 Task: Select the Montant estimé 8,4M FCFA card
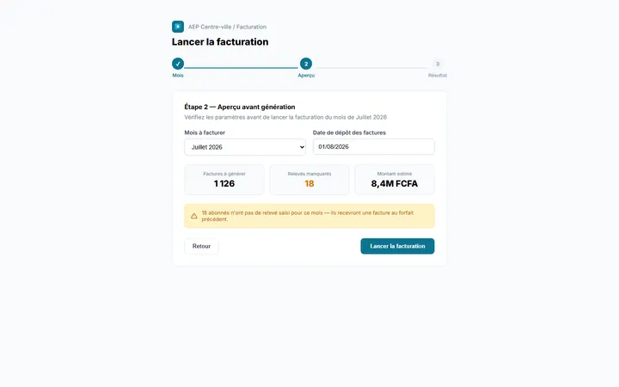click(x=395, y=180)
